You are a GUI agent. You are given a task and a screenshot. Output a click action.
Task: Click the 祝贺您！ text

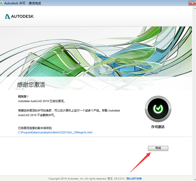pos(23,96)
